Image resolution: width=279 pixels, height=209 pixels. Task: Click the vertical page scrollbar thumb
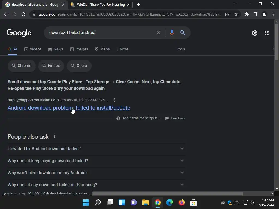tap(276, 42)
